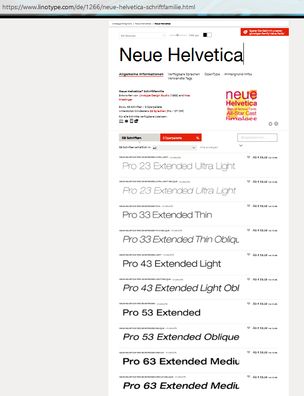This screenshot has width=304, height=396.
Task: Switch to 3 Sparpakete tab
Action: (180, 138)
